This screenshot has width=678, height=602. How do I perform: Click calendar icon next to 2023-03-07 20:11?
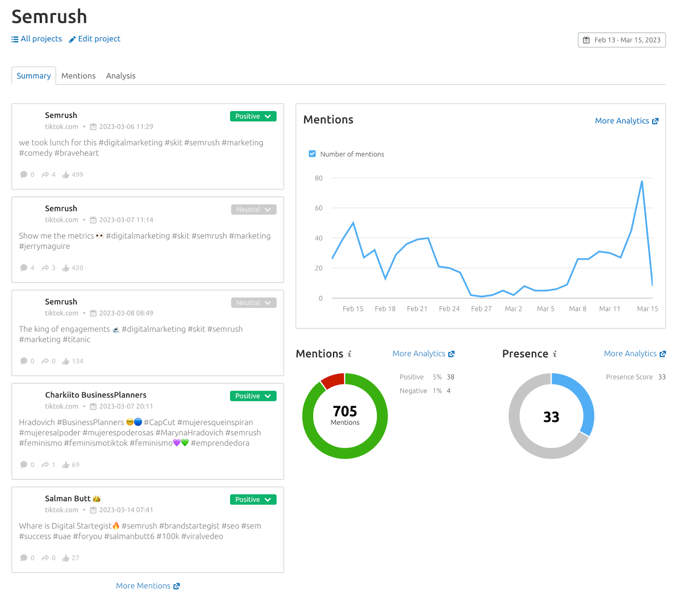pos(93,407)
